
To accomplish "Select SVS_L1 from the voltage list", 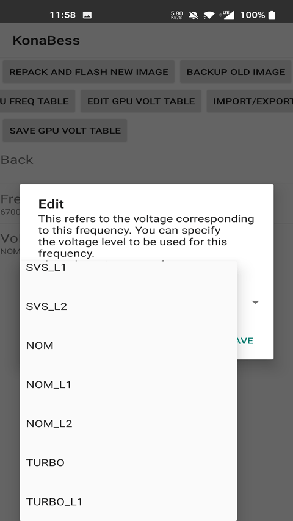I will tap(128, 267).
